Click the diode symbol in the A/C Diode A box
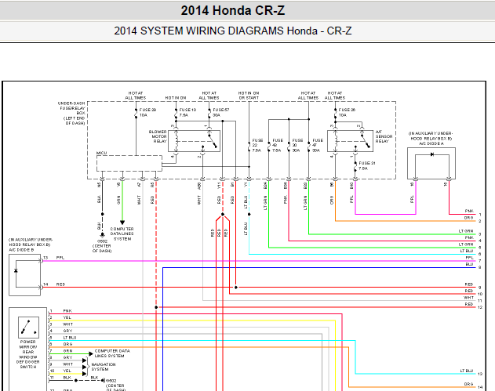This screenshot has height=391, width=495. 432,154
